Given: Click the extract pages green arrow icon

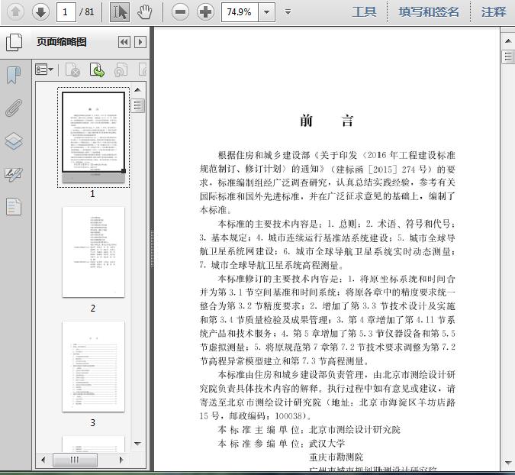Looking at the screenshot, I should pos(97,70).
